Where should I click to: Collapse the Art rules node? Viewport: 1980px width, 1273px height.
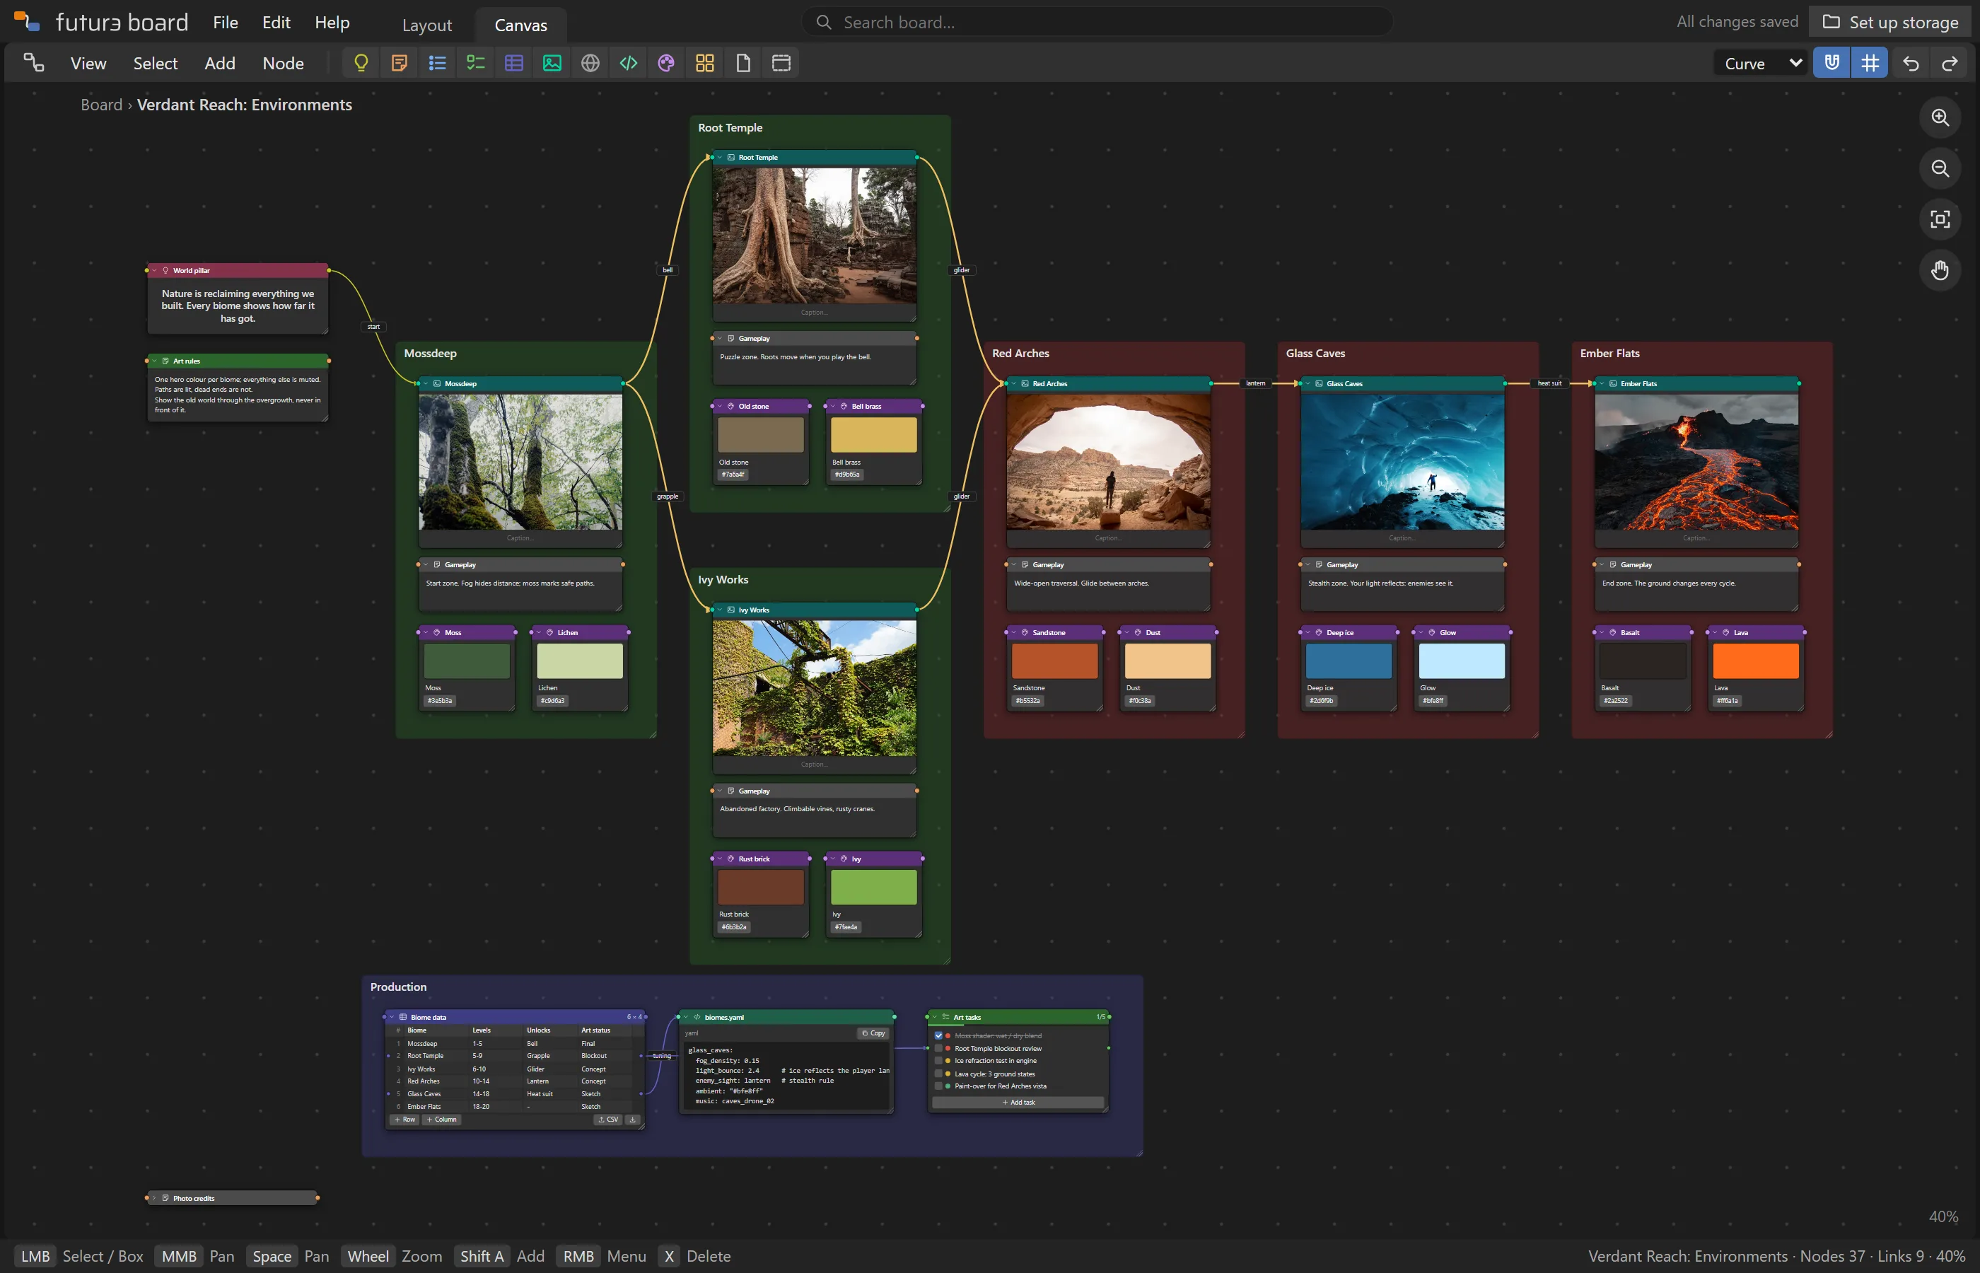pos(155,361)
